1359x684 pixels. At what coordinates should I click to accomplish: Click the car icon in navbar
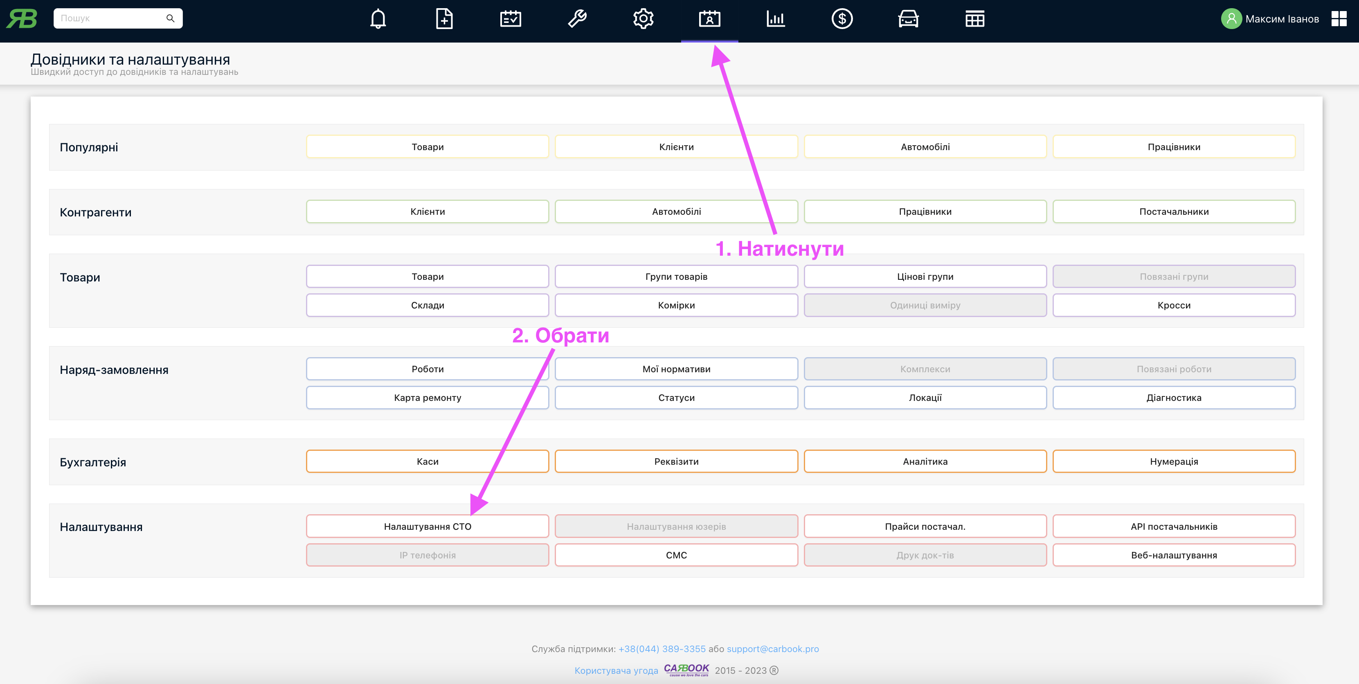pyautogui.click(x=908, y=19)
